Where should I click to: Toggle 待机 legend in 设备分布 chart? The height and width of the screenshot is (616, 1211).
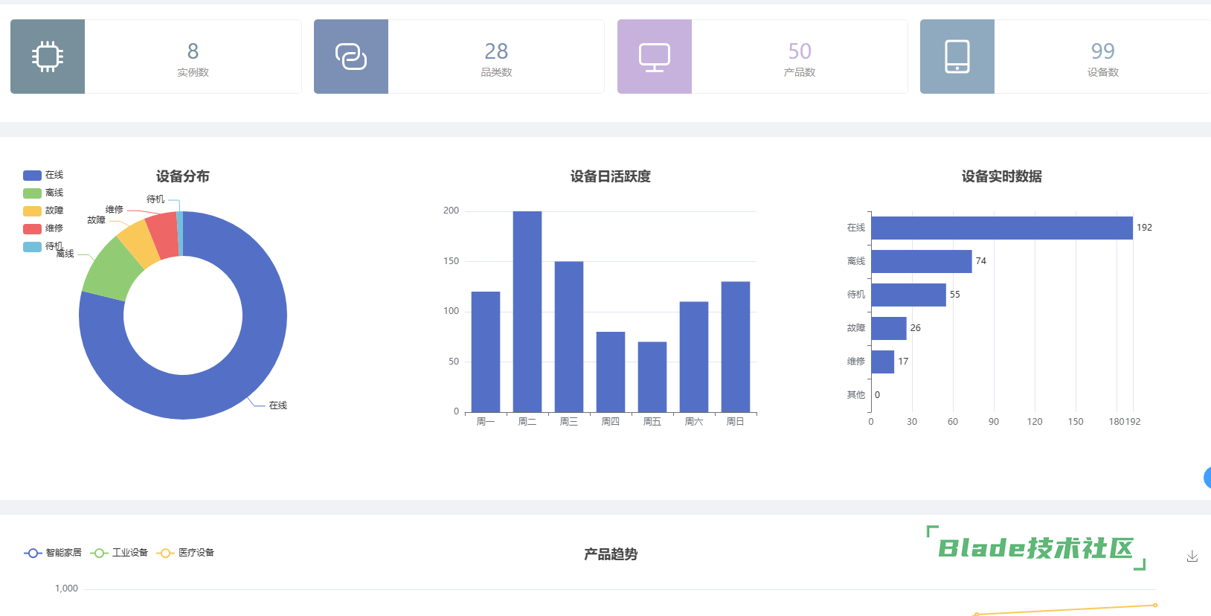point(43,246)
